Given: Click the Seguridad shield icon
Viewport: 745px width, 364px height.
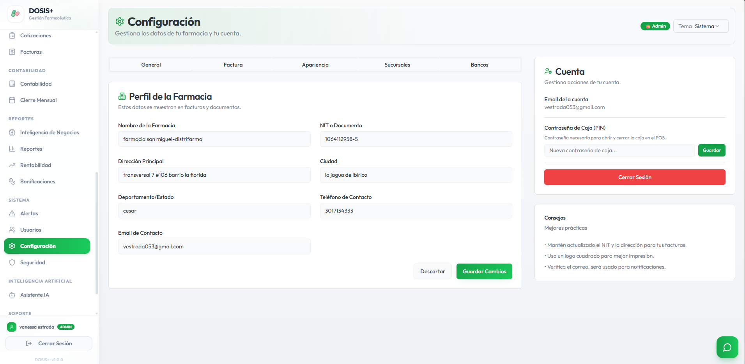Looking at the screenshot, I should pos(12,262).
